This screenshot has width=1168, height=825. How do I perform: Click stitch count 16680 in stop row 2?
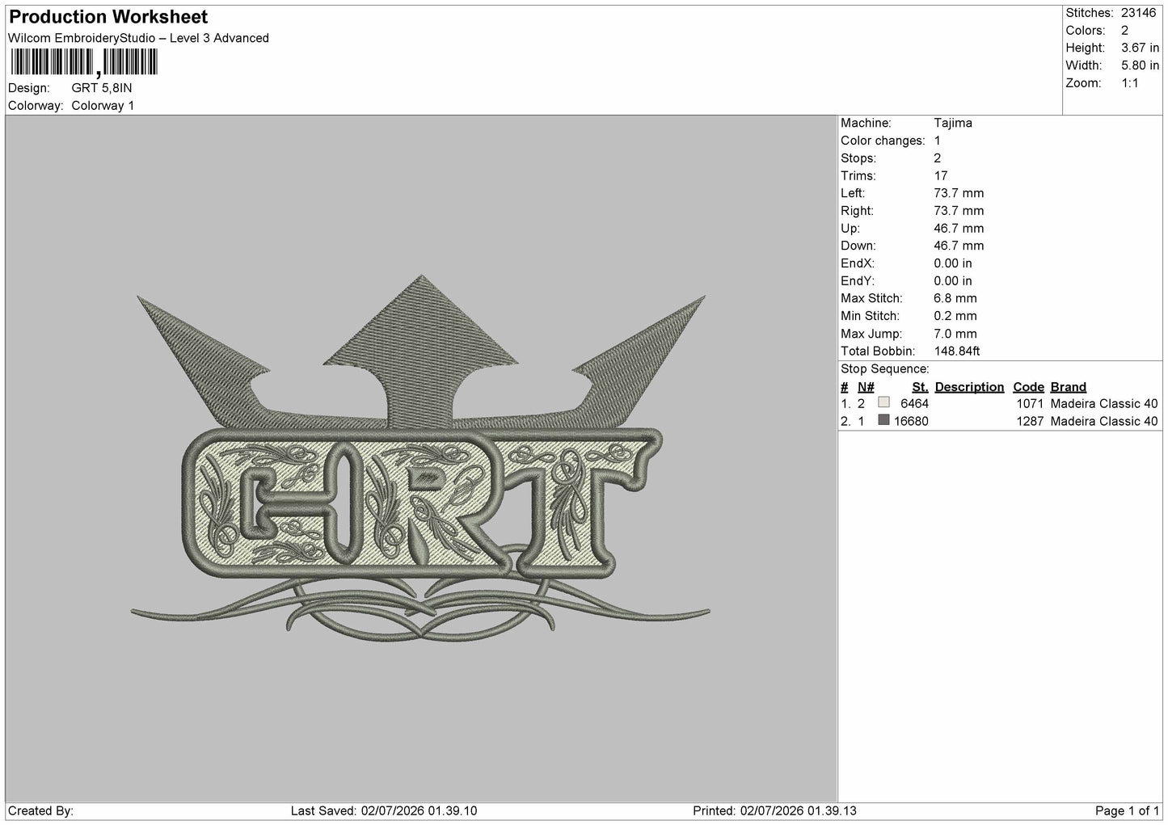tap(911, 421)
